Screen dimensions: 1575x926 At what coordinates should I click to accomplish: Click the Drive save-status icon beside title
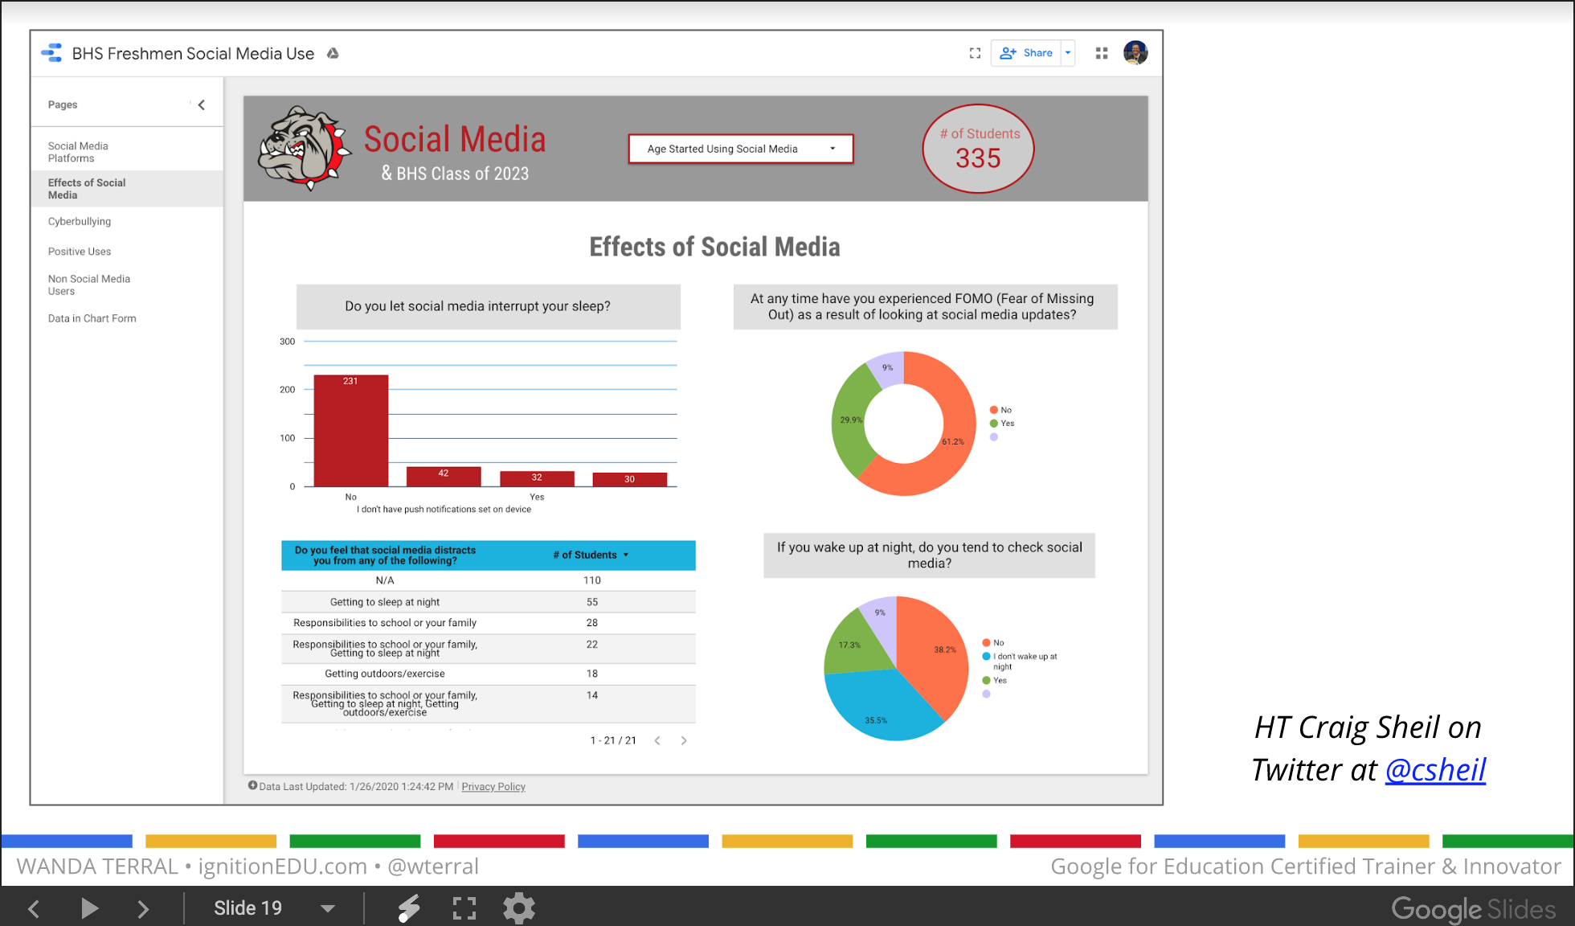pos(333,53)
